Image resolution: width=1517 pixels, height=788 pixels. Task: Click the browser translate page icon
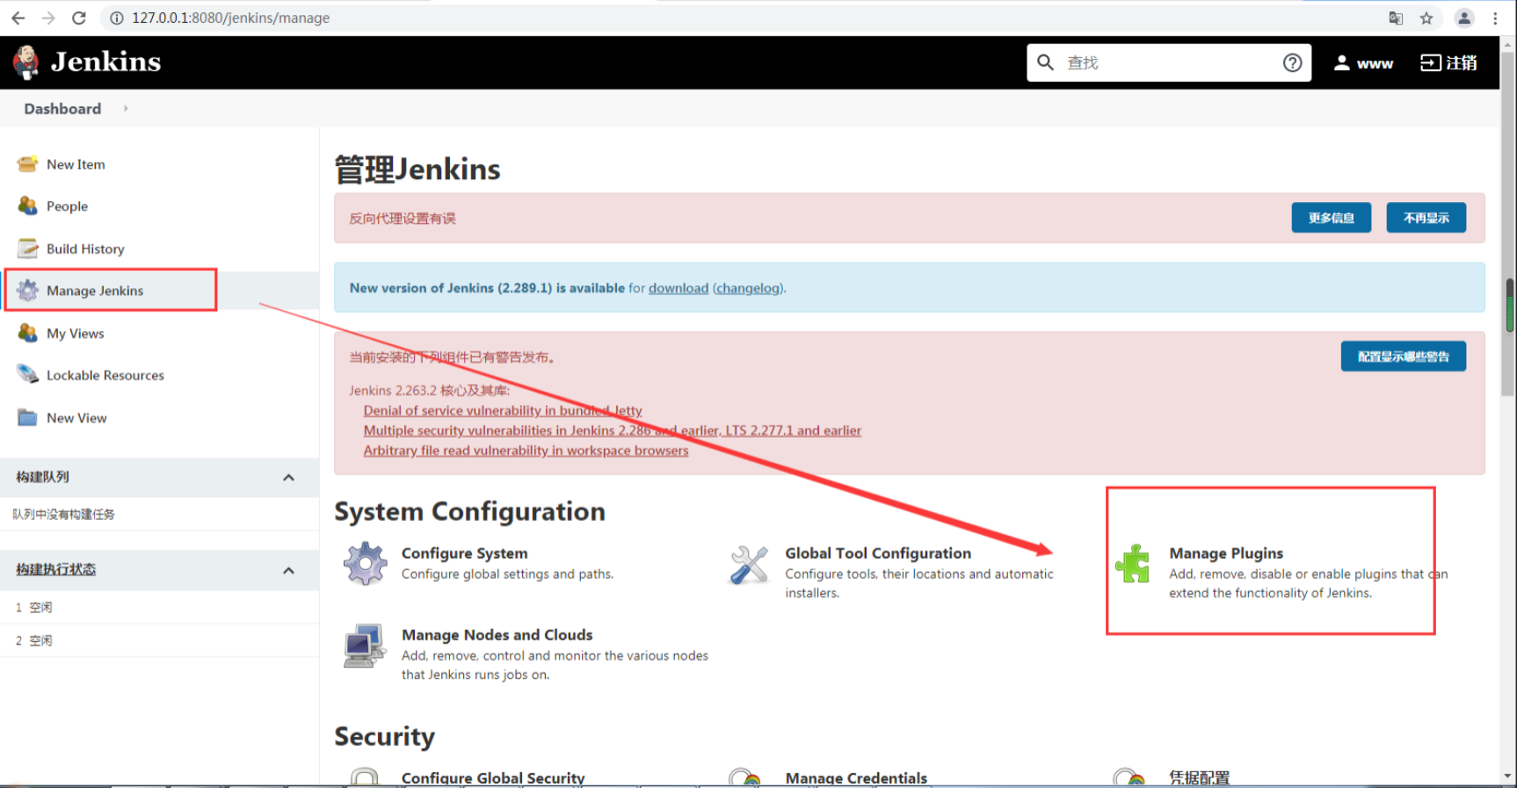[1396, 18]
